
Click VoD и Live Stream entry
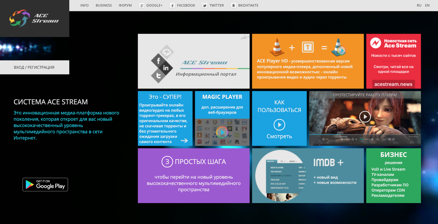(x=388, y=169)
